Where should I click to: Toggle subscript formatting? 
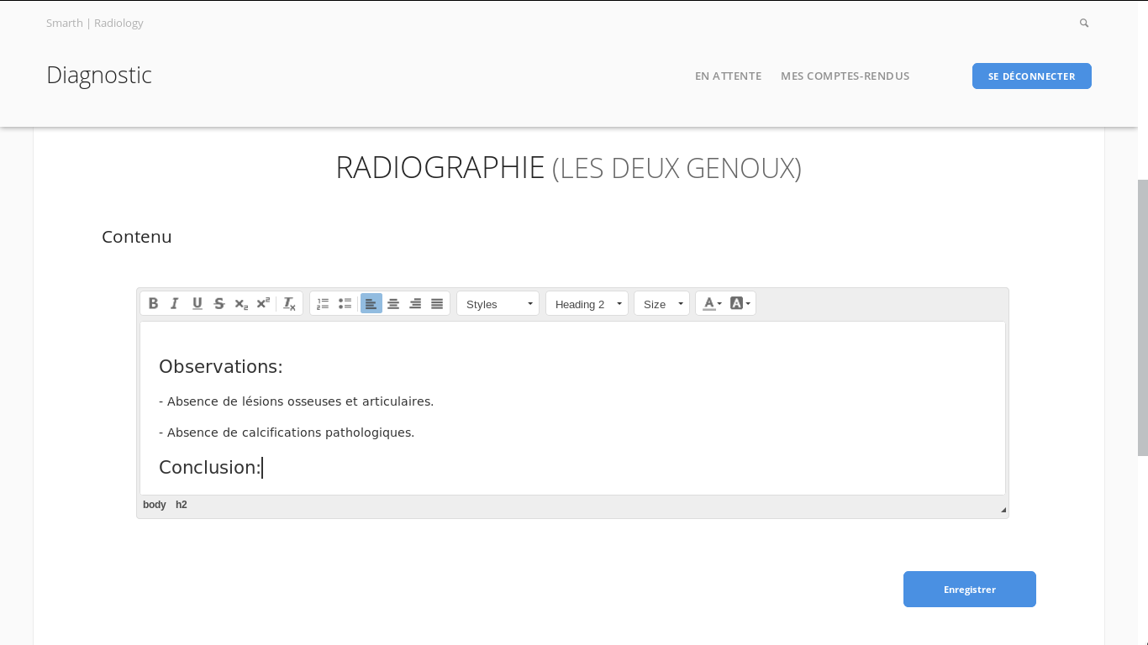click(x=241, y=303)
